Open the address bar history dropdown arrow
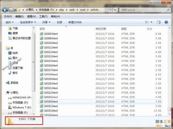This screenshot has width=173, height=129. pos(110,10)
